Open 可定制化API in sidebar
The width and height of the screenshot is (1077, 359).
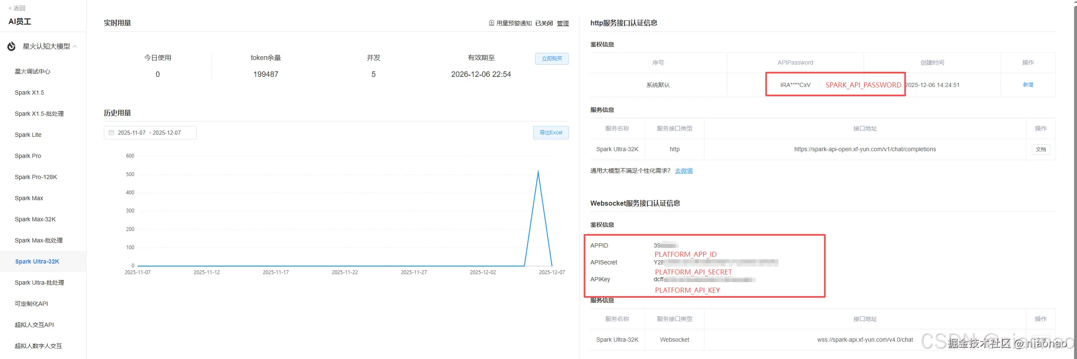coord(31,304)
